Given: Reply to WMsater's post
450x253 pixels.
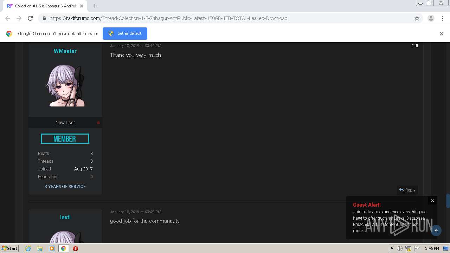Looking at the screenshot, I should (x=407, y=190).
